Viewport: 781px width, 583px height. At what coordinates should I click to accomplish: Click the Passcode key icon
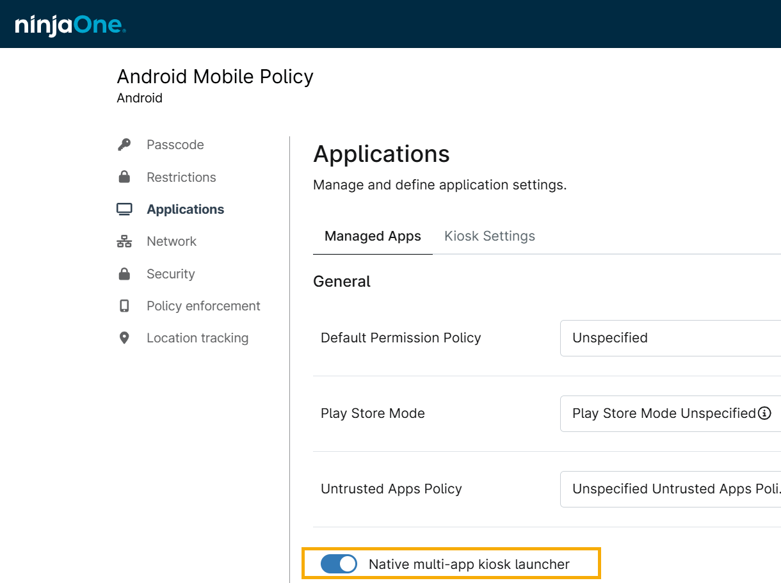click(124, 145)
